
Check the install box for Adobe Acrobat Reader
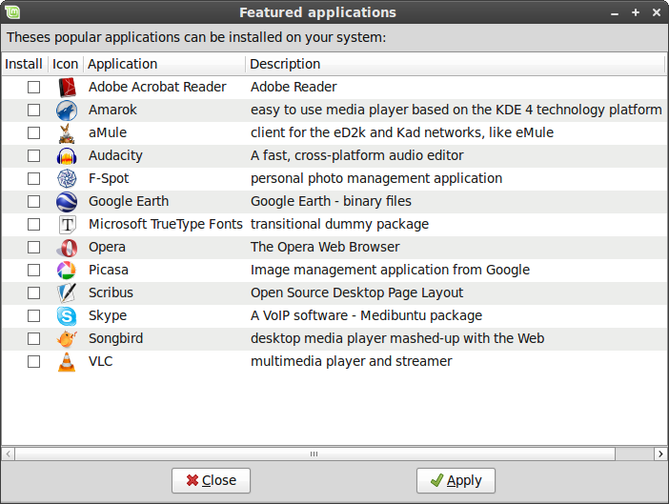[x=33, y=88]
